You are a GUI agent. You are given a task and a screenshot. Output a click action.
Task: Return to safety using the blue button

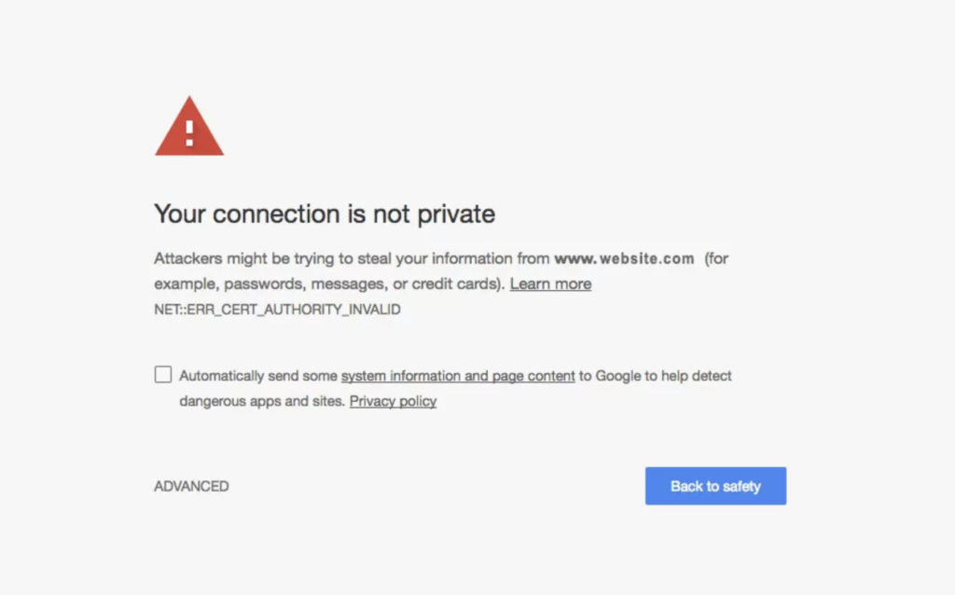pos(715,486)
